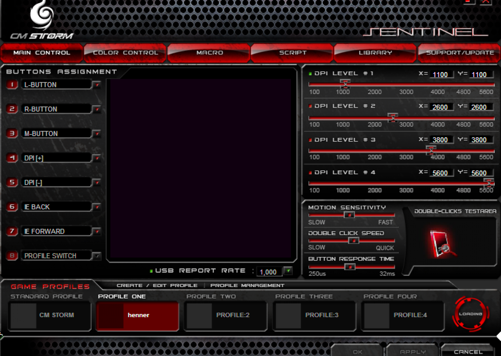501x356 pixels.
Task: Click the DPI Level #2 X value field
Action: pyautogui.click(x=442, y=107)
